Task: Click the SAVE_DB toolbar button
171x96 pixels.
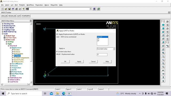Action: (x=4, y=16)
